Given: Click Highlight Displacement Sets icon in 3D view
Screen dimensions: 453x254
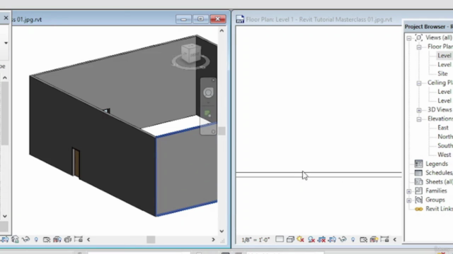Looking at the screenshot, I should 68,240.
